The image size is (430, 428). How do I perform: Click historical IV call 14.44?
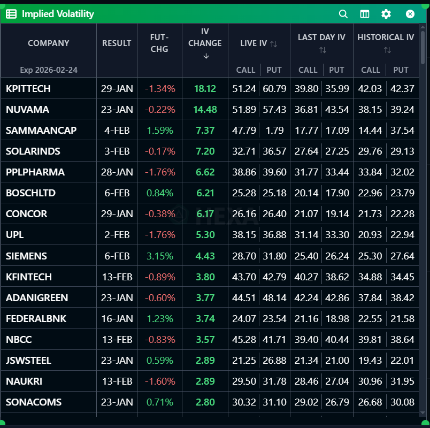pyautogui.click(x=370, y=131)
